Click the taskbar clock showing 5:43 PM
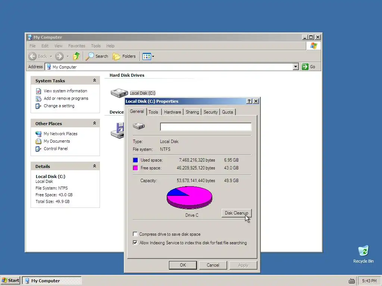382x286 pixels. pos(369,281)
